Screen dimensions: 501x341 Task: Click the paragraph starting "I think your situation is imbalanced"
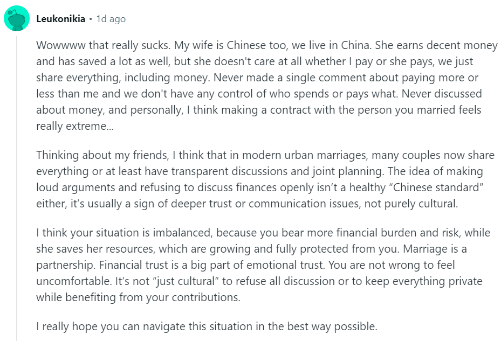tap(263, 265)
